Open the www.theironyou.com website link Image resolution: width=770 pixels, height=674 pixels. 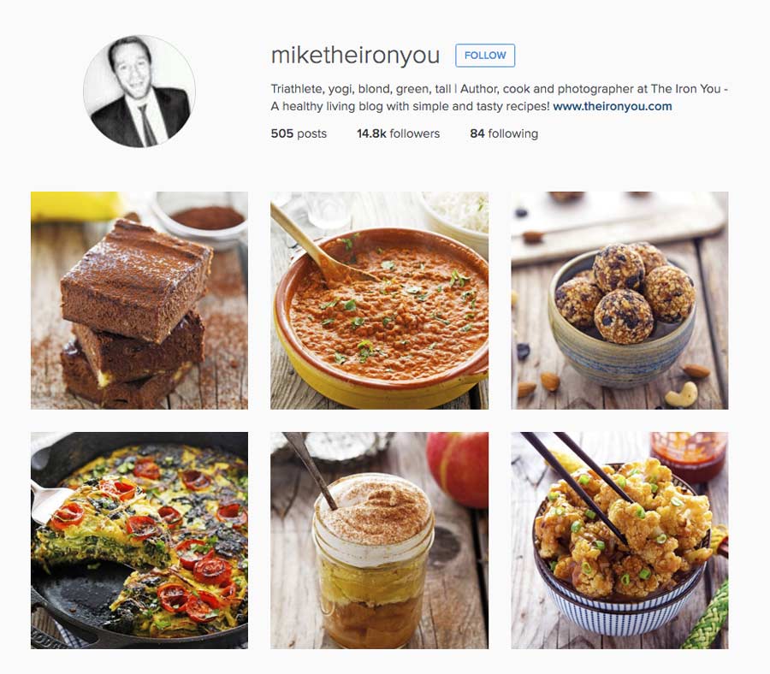613,106
